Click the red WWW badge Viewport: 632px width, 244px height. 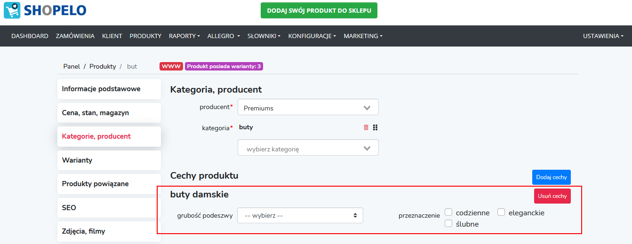coord(171,66)
